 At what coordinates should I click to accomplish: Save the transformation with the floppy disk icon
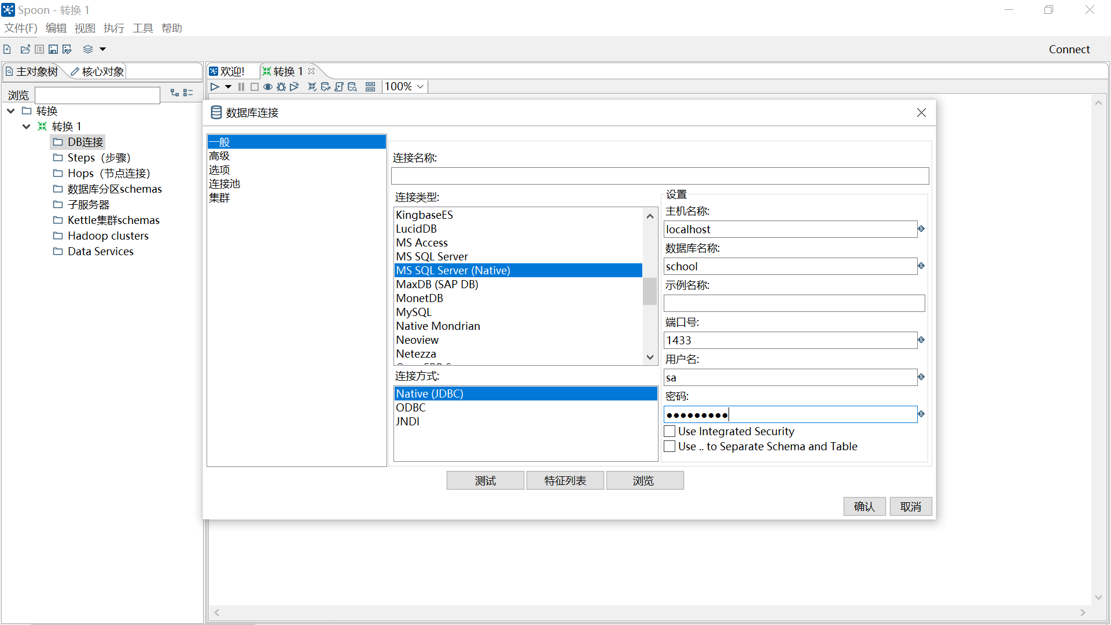click(x=52, y=49)
